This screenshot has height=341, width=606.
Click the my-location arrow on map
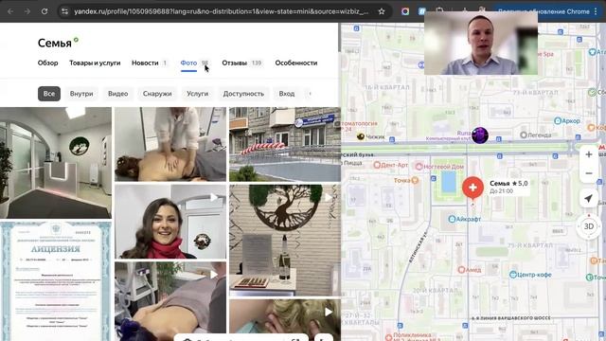588,198
